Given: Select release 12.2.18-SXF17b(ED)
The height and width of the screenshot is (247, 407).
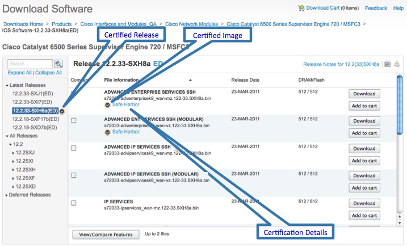Looking at the screenshot, I should tap(36, 119).
